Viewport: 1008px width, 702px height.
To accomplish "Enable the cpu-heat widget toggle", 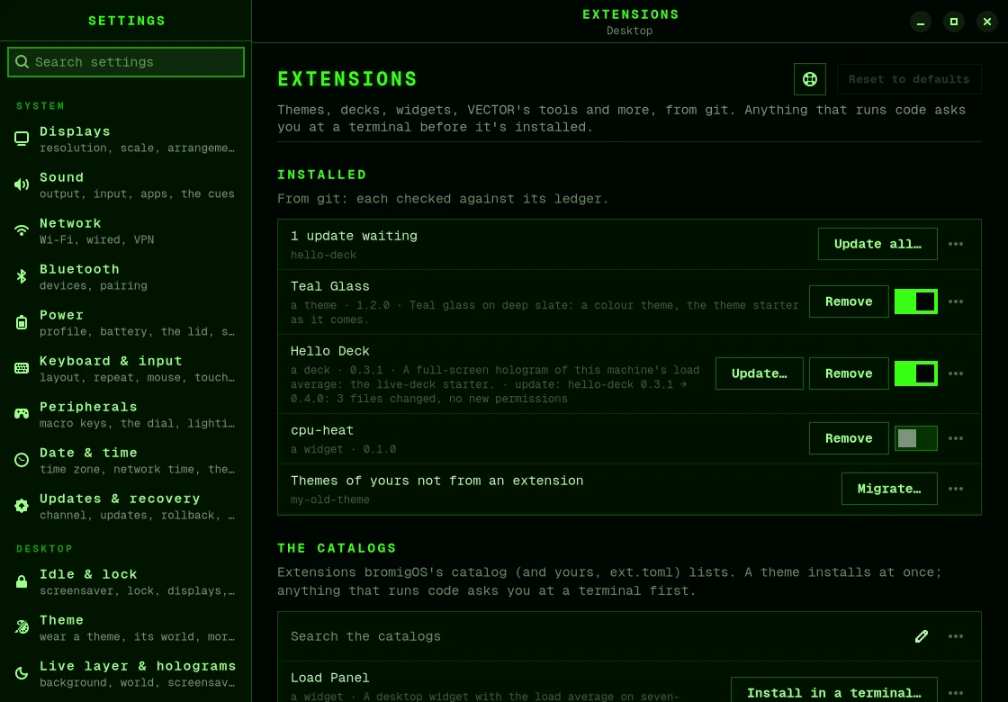I will (916, 438).
